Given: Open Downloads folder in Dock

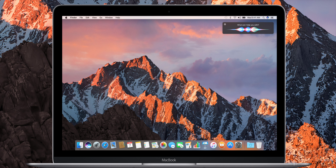Looking at the screenshot, I should [x=251, y=145].
